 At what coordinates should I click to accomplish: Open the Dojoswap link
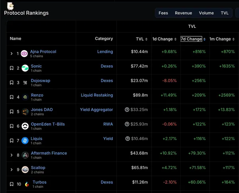pos(41,80)
